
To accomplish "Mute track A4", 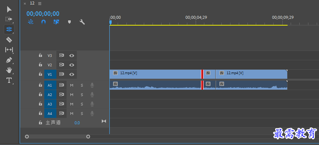I will [x=72, y=113].
